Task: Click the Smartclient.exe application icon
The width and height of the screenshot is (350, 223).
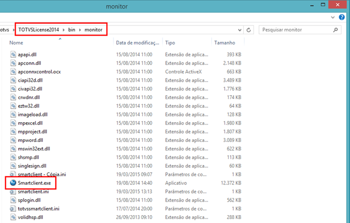Action: [13, 183]
